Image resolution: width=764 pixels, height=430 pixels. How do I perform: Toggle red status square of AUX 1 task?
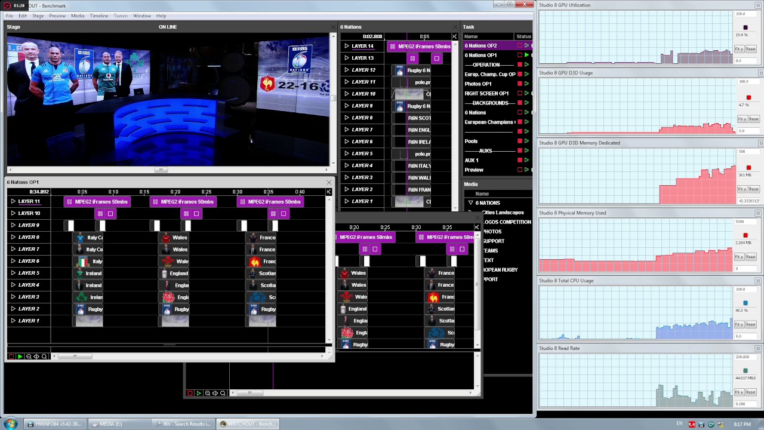click(519, 161)
